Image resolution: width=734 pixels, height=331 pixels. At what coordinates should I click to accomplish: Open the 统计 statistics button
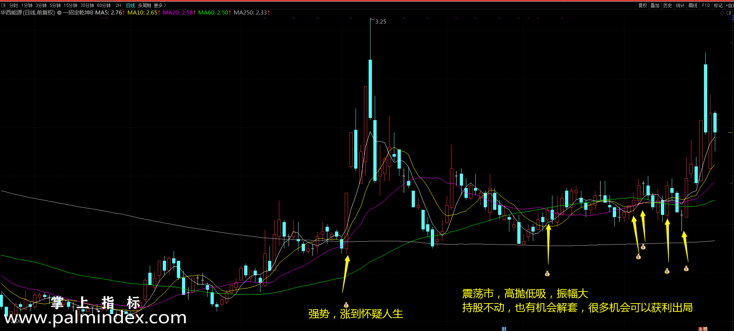click(x=680, y=5)
